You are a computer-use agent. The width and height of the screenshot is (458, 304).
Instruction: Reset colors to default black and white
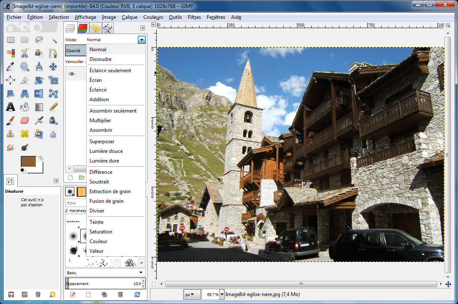[x=23, y=170]
